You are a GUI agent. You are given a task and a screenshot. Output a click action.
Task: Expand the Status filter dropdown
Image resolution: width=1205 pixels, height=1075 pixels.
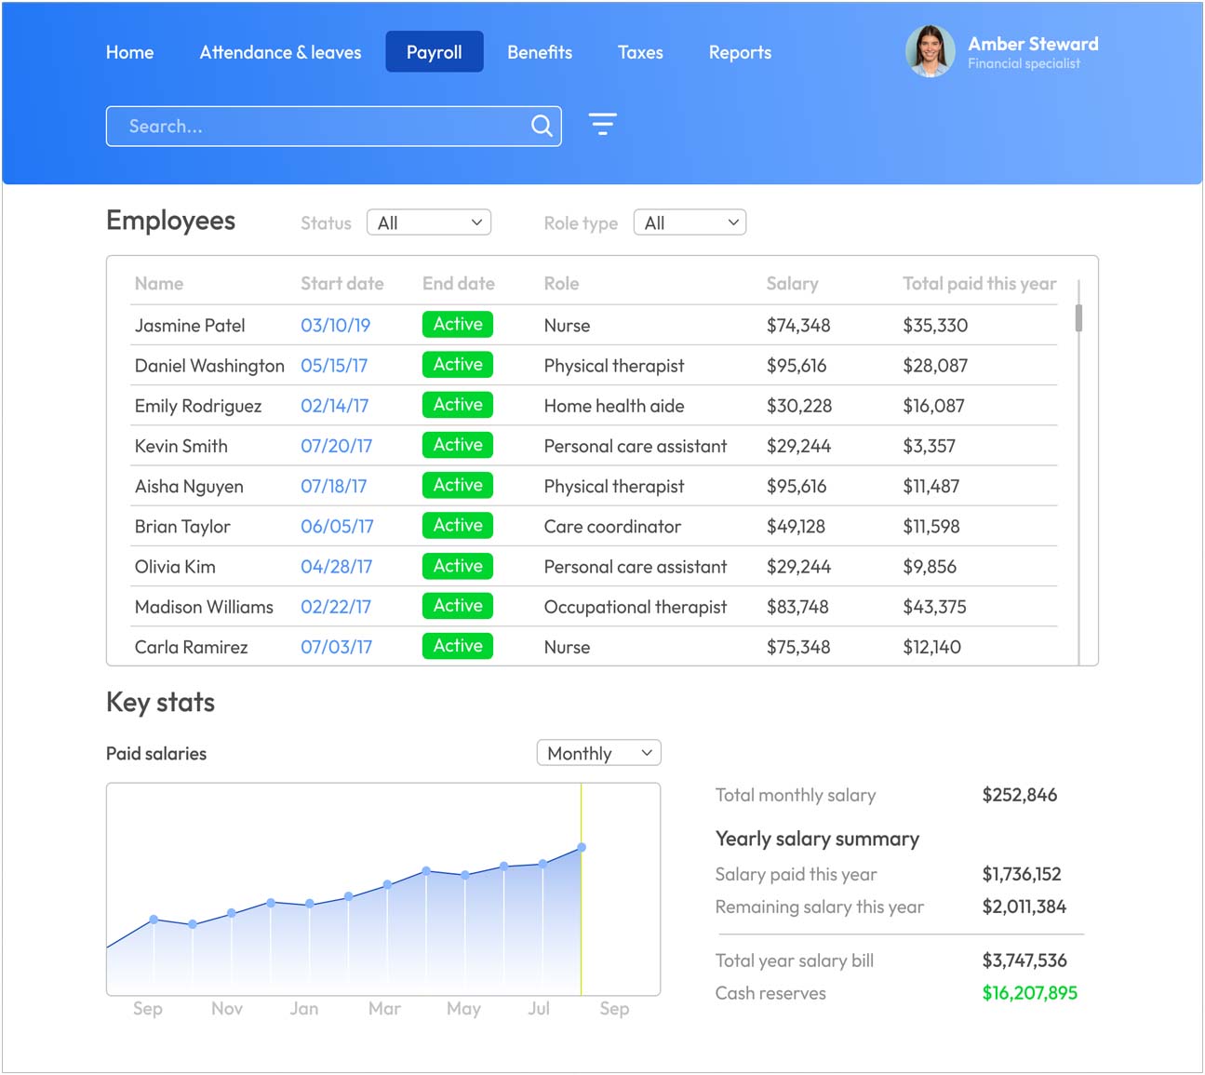pyautogui.click(x=429, y=223)
